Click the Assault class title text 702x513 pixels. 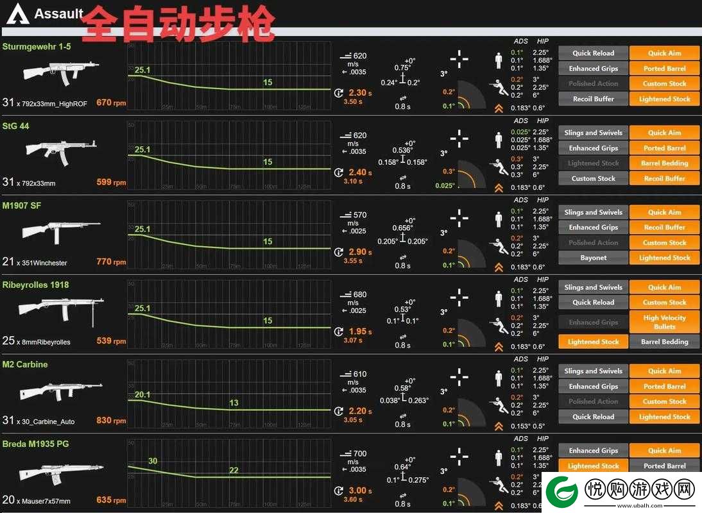[58, 14]
